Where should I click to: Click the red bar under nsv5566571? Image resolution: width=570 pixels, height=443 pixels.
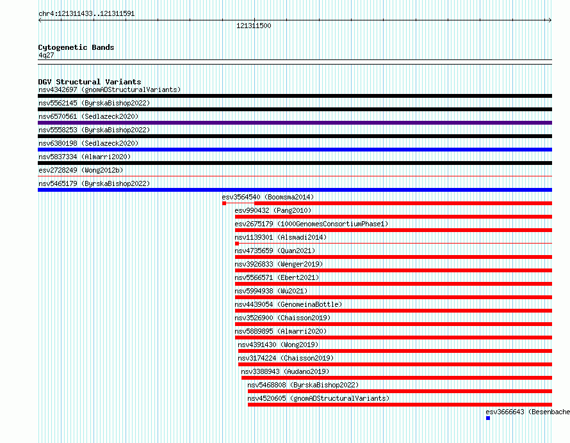pyautogui.click(x=393, y=284)
